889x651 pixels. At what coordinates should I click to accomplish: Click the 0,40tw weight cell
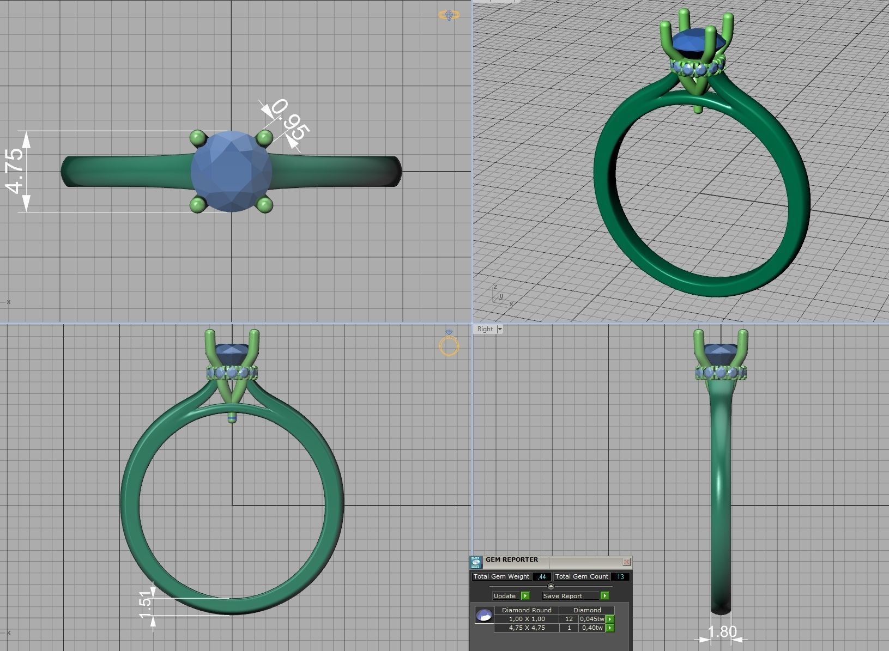[592, 628]
